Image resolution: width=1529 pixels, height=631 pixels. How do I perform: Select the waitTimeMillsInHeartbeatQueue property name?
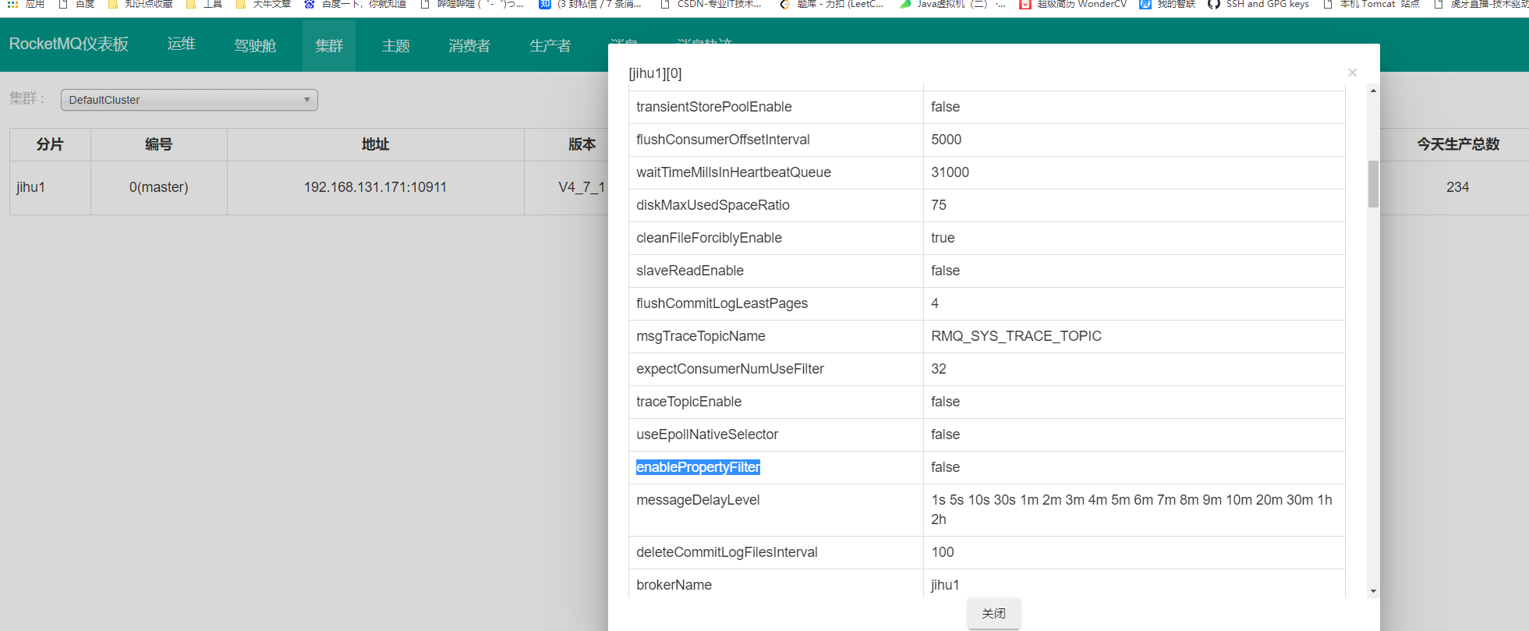click(x=734, y=172)
